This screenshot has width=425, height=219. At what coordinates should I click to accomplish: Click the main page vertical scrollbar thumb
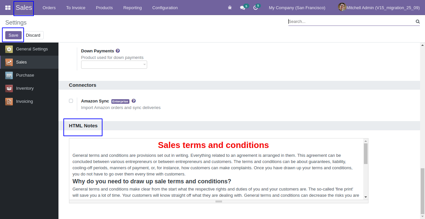pyautogui.click(x=422, y=191)
